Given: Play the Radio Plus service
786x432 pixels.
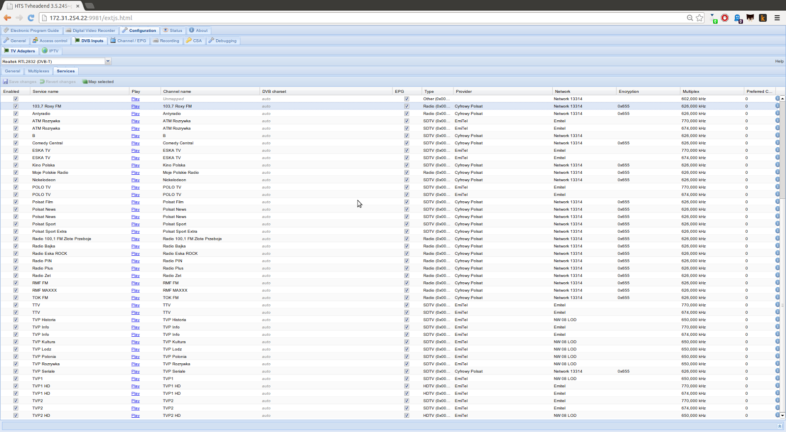Looking at the screenshot, I should pyautogui.click(x=136, y=268).
